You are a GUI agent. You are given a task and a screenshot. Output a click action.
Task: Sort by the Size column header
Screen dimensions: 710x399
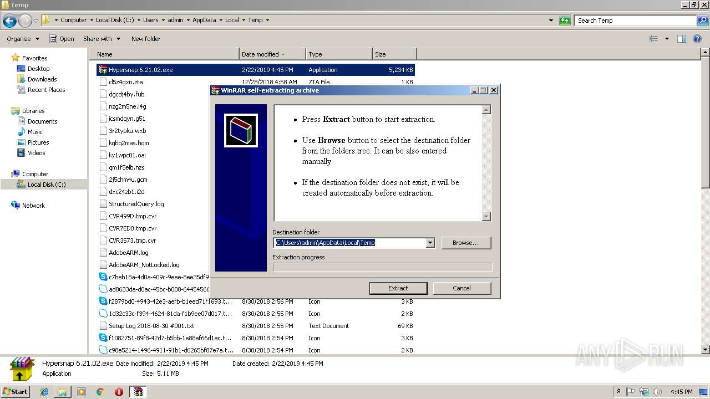394,54
